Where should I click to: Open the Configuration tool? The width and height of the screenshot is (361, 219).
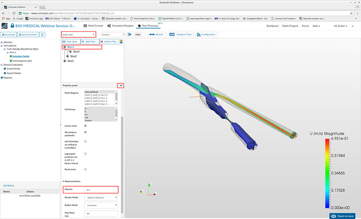(x=206, y=34)
